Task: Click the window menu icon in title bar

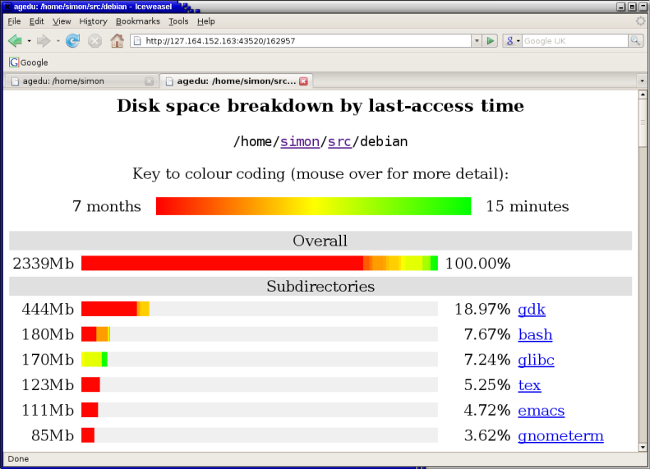Action: 7,7
